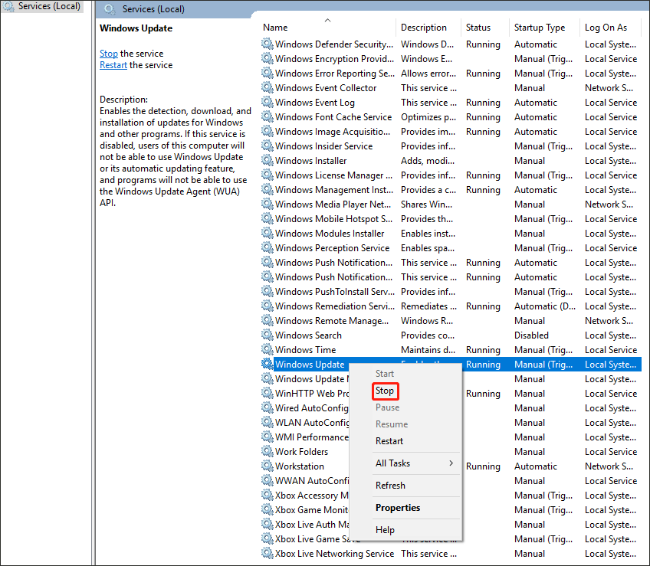Image resolution: width=650 pixels, height=566 pixels.
Task: Expand the All Tasks submenu arrow
Action: pyautogui.click(x=451, y=463)
